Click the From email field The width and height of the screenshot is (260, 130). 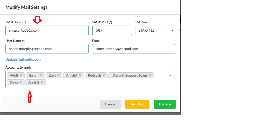click(133, 49)
